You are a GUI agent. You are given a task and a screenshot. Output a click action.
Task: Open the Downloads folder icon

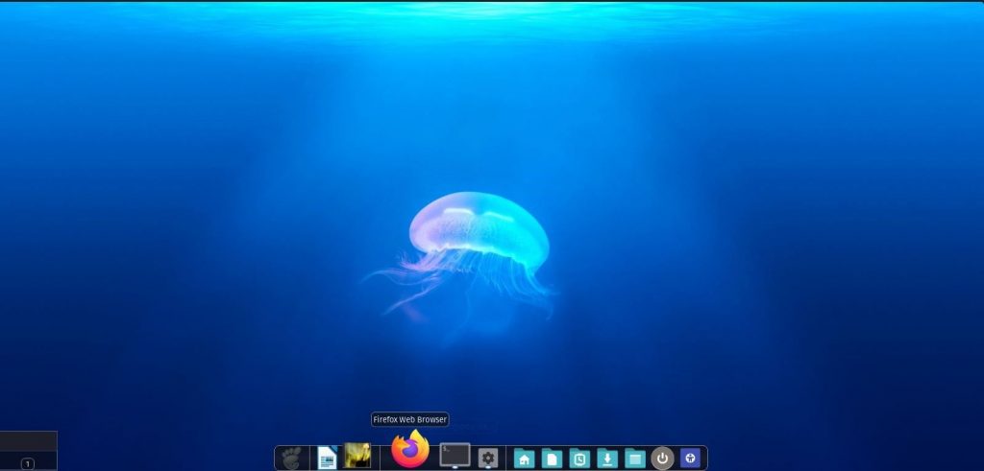[x=607, y=459]
